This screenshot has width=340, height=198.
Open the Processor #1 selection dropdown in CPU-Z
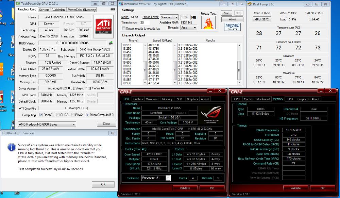pyautogui.click(x=156, y=178)
